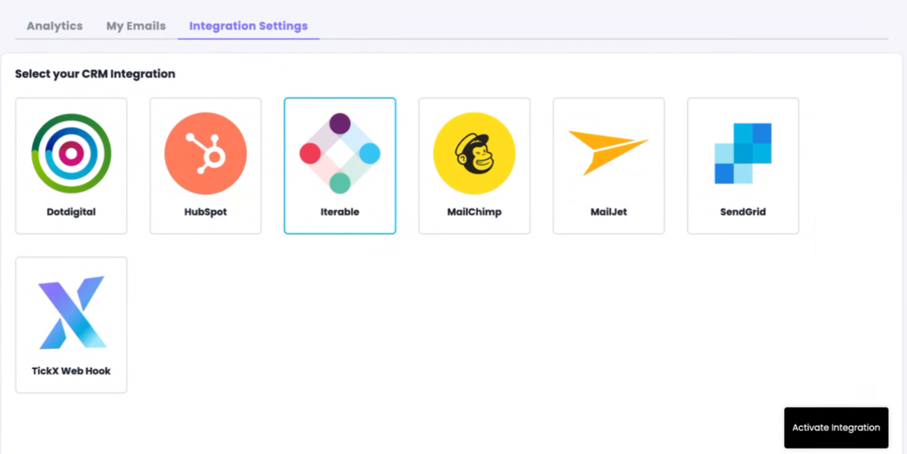Pick the Iterable diamond logo
Image resolution: width=907 pixels, height=454 pixels.
(340, 153)
